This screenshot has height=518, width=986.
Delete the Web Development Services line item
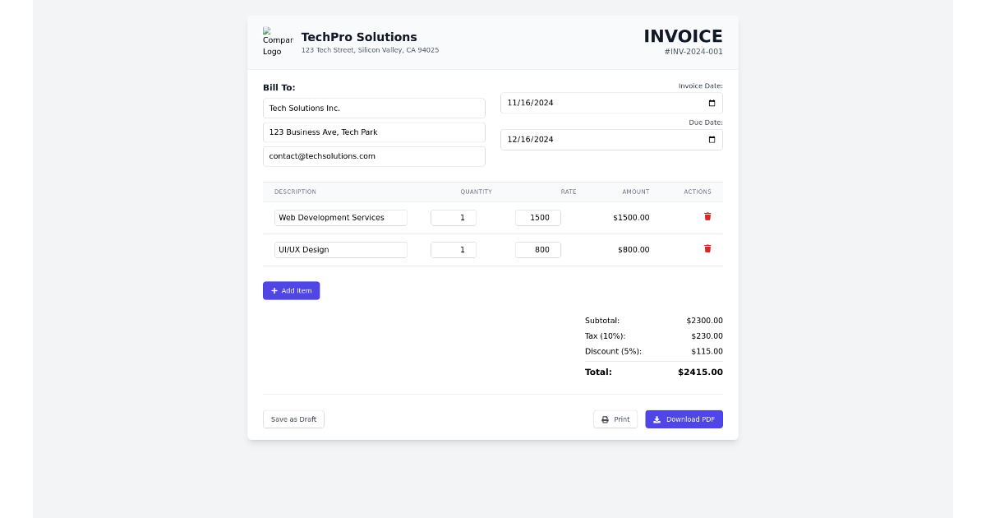click(x=707, y=217)
